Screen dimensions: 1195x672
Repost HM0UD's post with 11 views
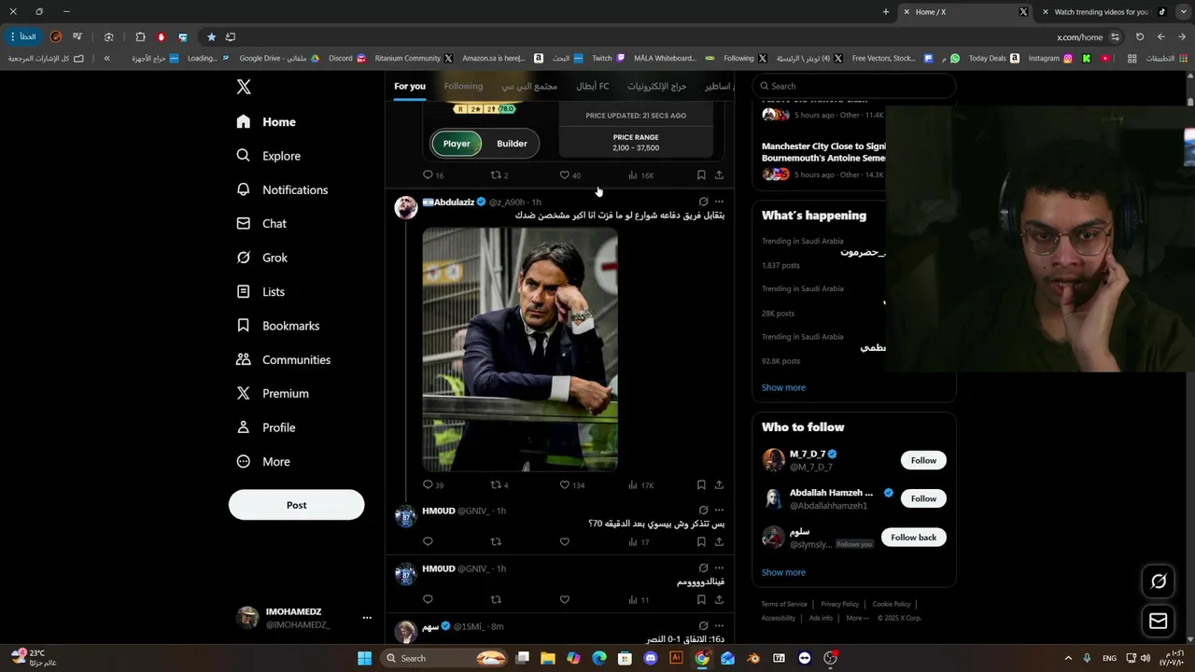496,599
